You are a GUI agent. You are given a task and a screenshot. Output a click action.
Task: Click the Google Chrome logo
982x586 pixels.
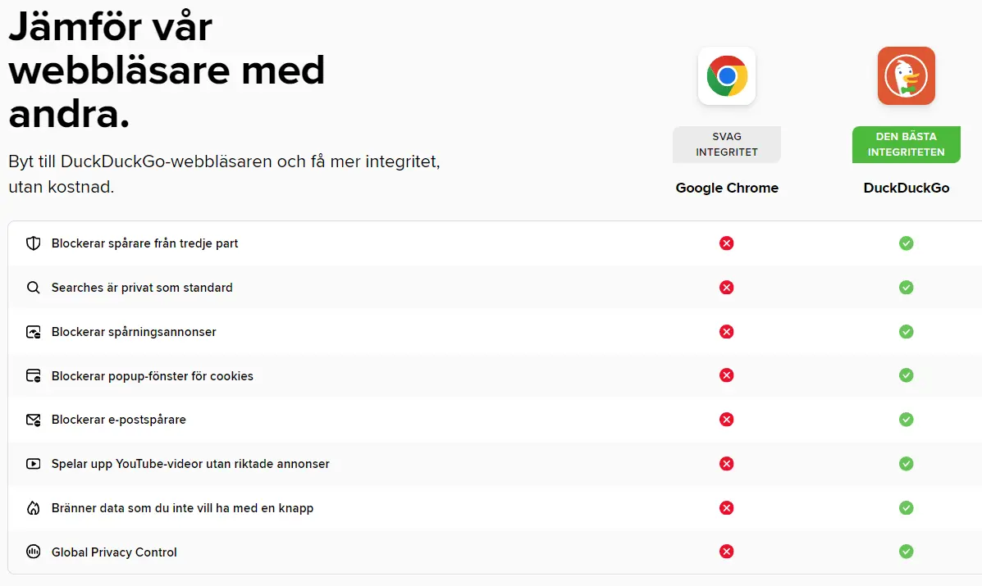coord(727,75)
